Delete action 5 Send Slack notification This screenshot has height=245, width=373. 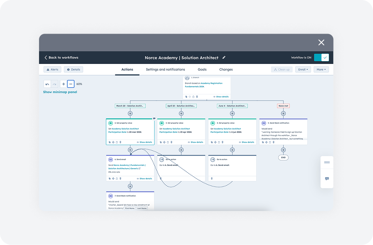coord(274,142)
